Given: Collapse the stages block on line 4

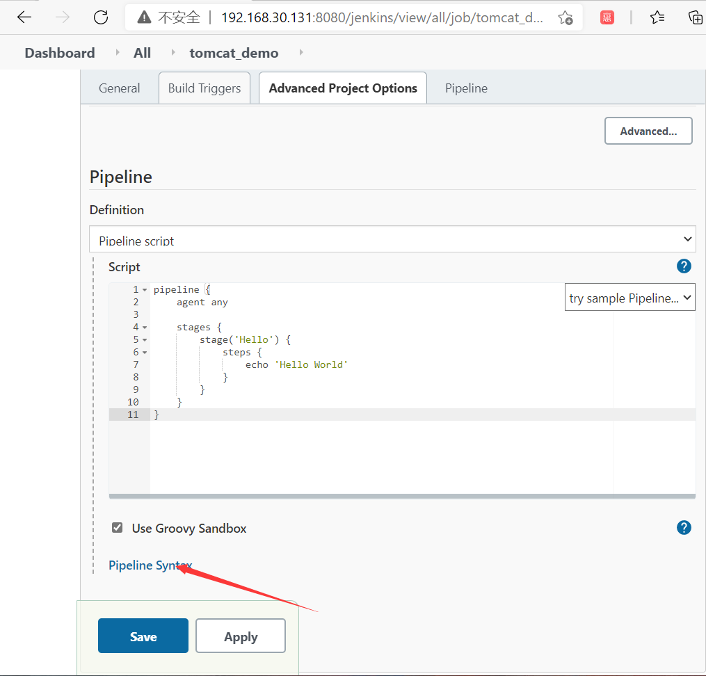Looking at the screenshot, I should 145,328.
